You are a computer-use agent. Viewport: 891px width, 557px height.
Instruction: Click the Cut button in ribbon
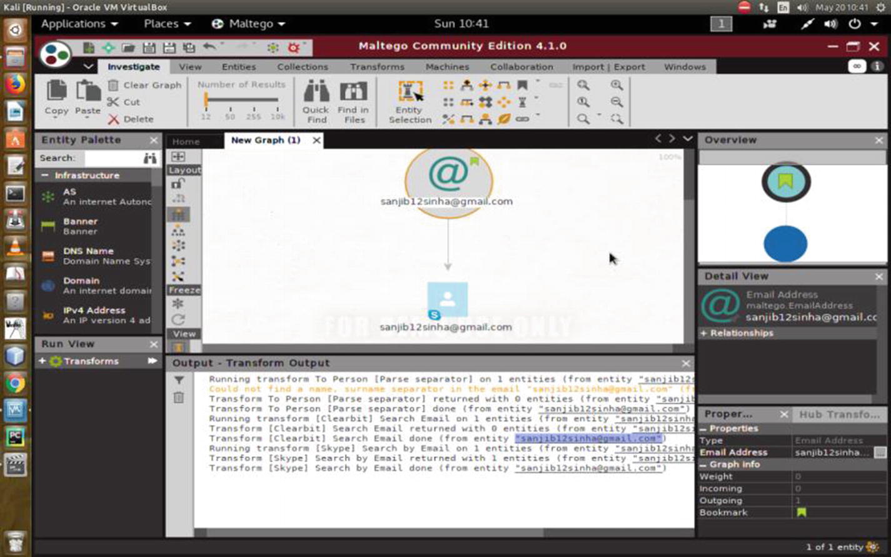[124, 102]
